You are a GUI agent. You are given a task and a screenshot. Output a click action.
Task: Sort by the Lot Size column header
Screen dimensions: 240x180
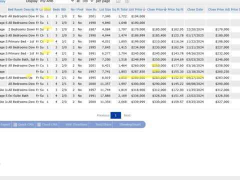[105, 9]
